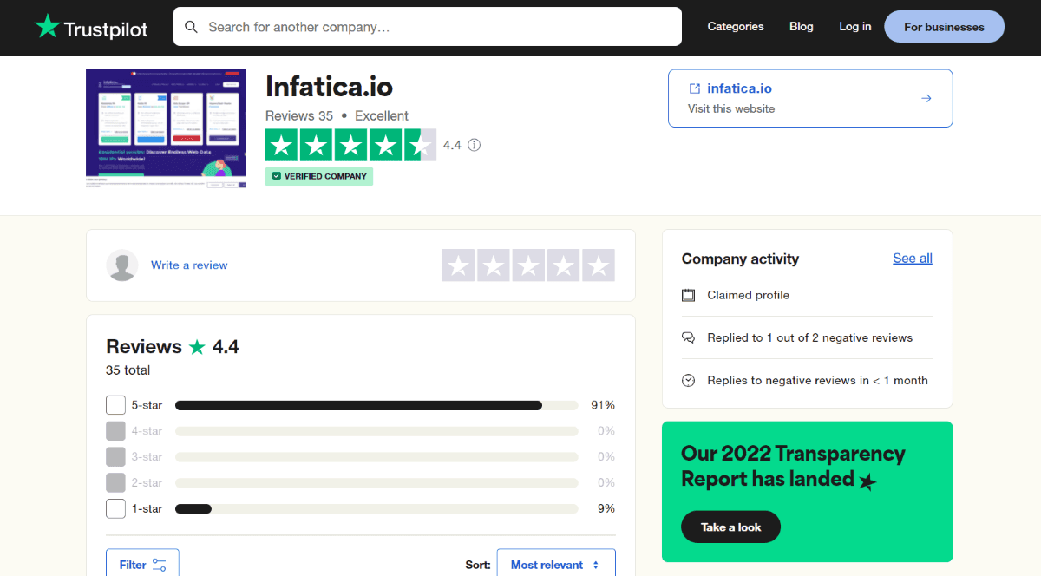Click the 9% value on the 1-star row
1041x576 pixels.
point(606,508)
